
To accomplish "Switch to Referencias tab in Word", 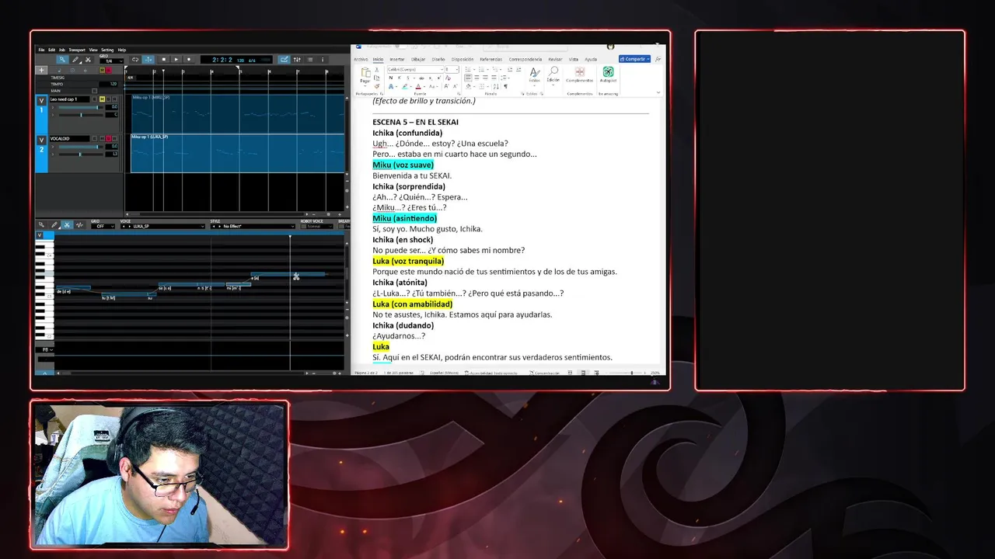I will pos(491,59).
